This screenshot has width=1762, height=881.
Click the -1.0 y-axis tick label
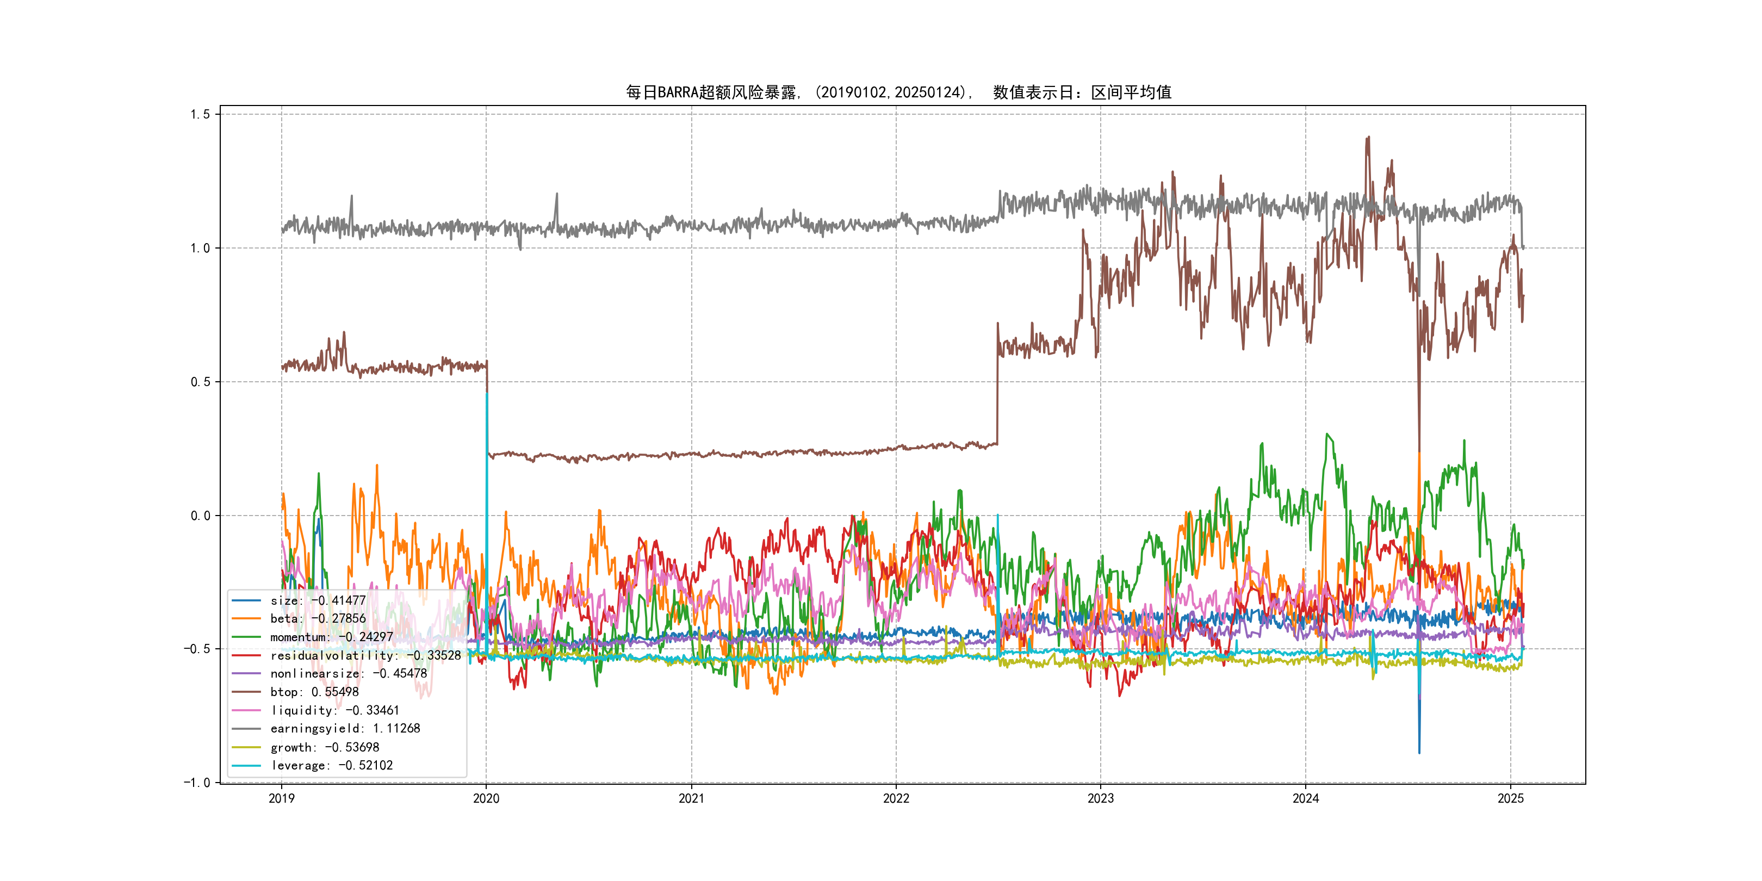coord(196,783)
